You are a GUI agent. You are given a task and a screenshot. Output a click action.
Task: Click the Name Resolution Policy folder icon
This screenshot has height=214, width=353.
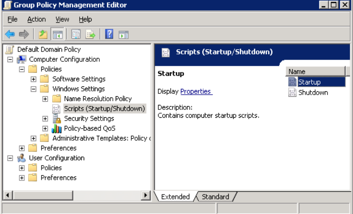[57, 99]
